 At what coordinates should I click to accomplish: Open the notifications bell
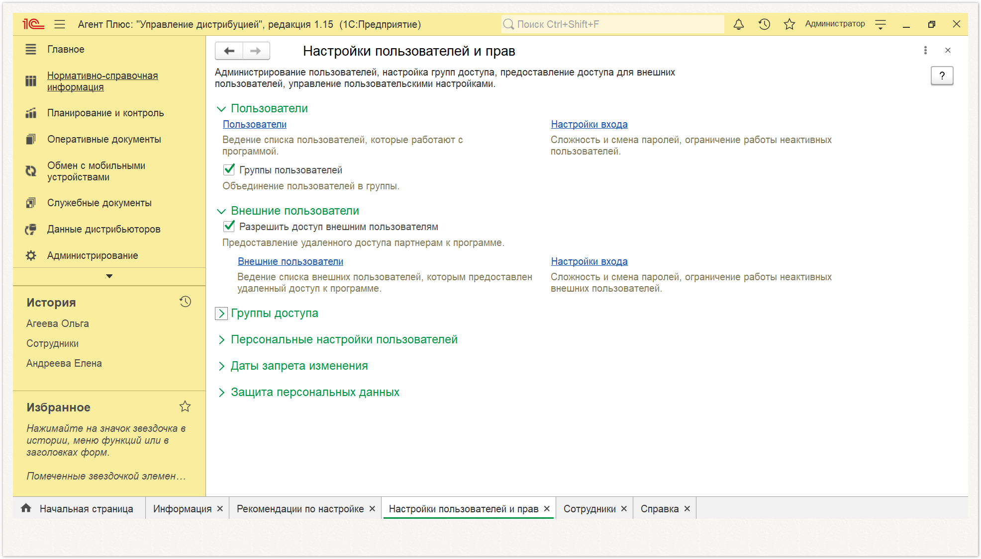point(739,24)
